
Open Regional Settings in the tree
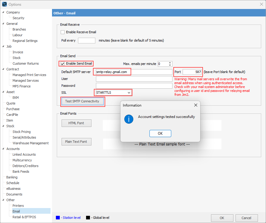click(x=25, y=41)
